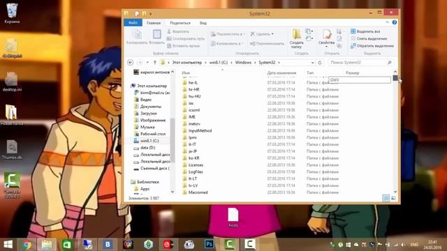Screen dimensions: 447x251
Task: Select the Licenses folder
Action: click(196, 165)
